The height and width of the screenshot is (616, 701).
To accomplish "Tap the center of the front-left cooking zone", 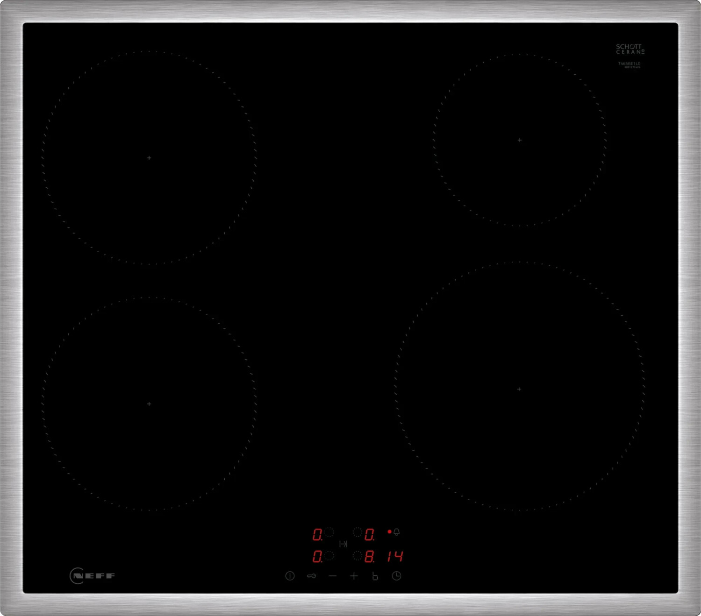I will click(149, 404).
